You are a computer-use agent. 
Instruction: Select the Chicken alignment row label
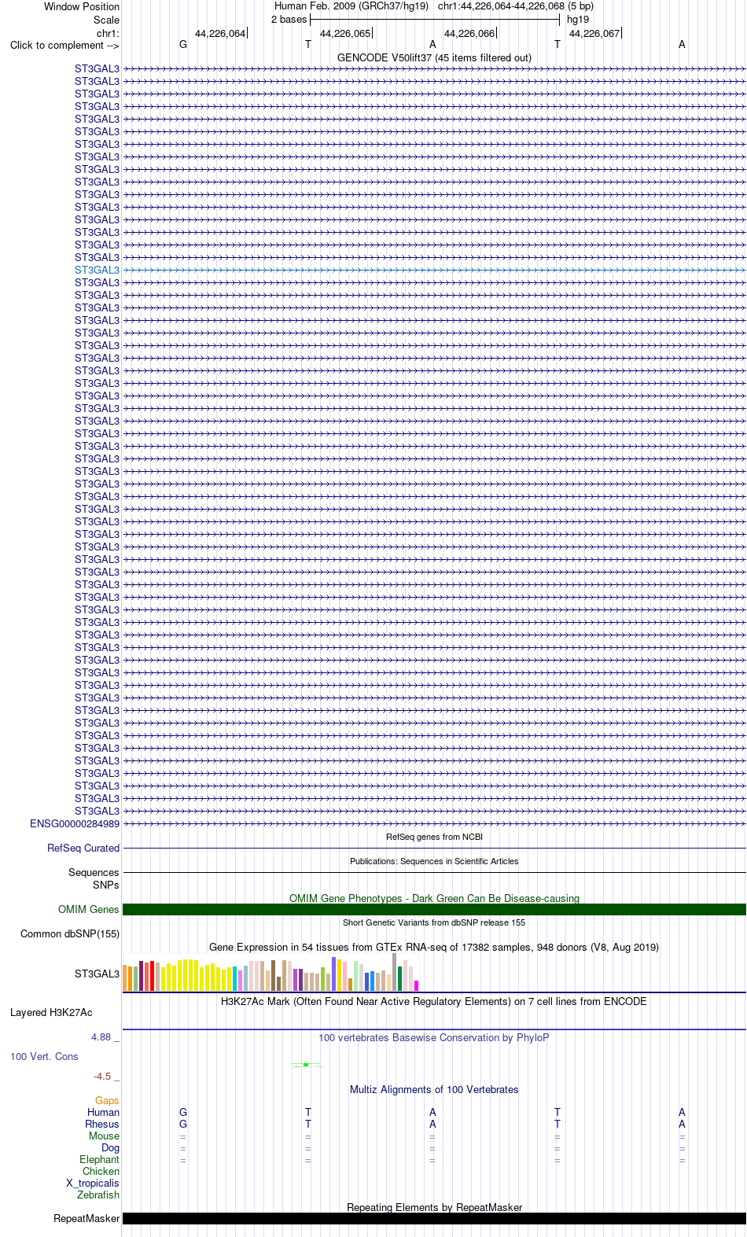pyautogui.click(x=101, y=1171)
